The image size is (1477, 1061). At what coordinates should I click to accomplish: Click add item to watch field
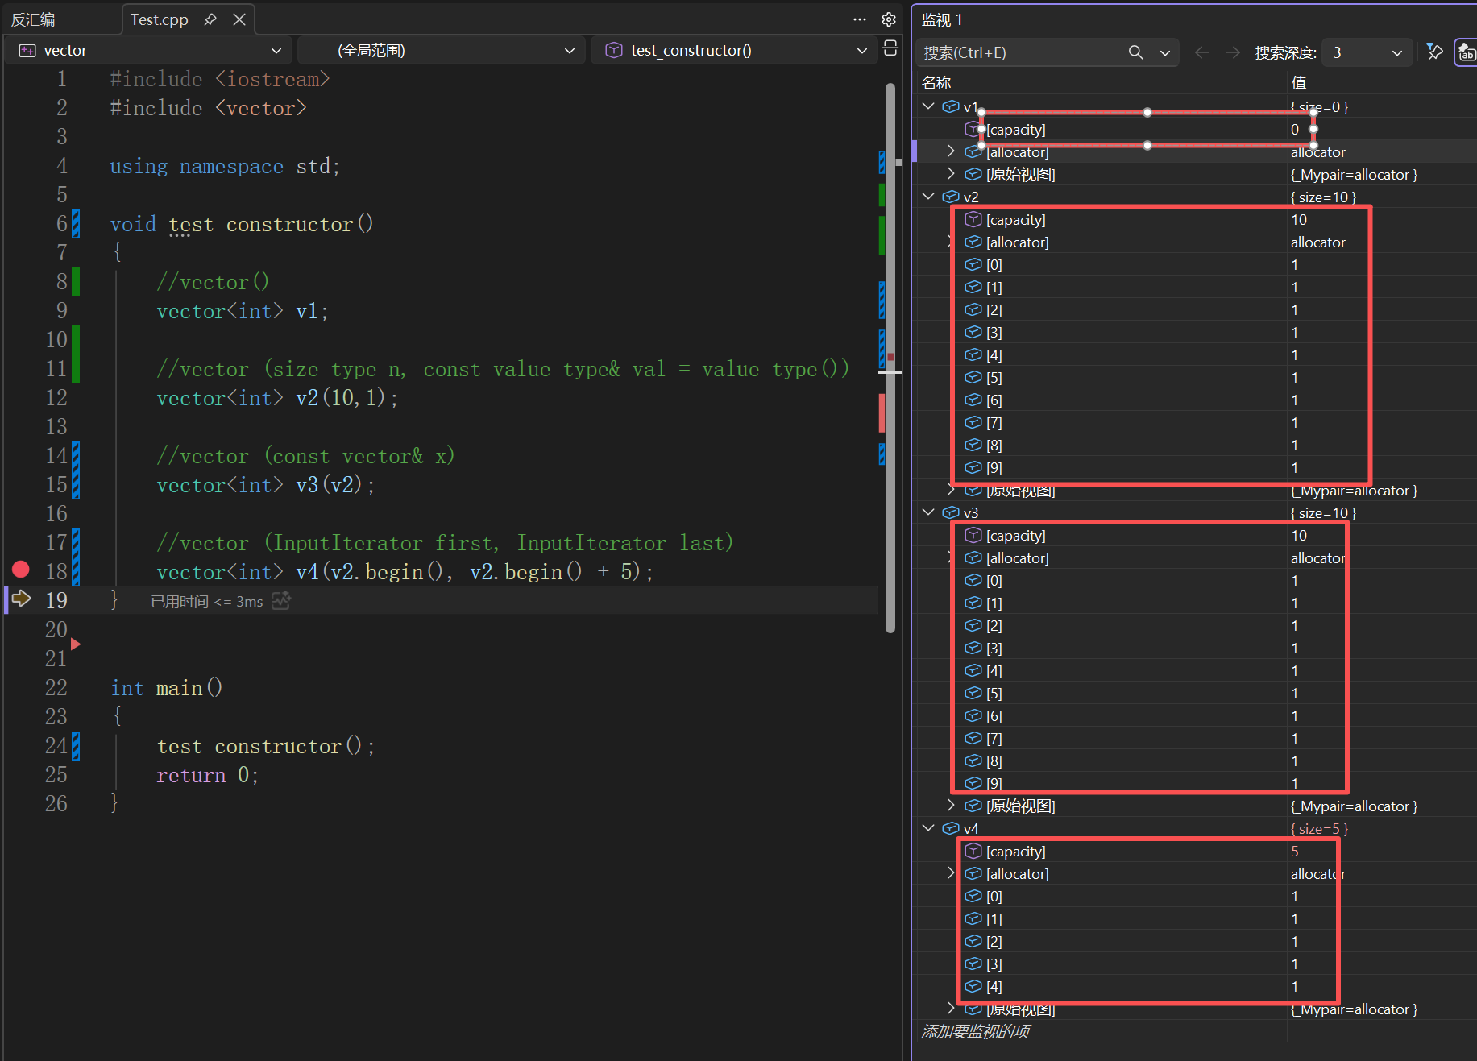click(x=976, y=1031)
